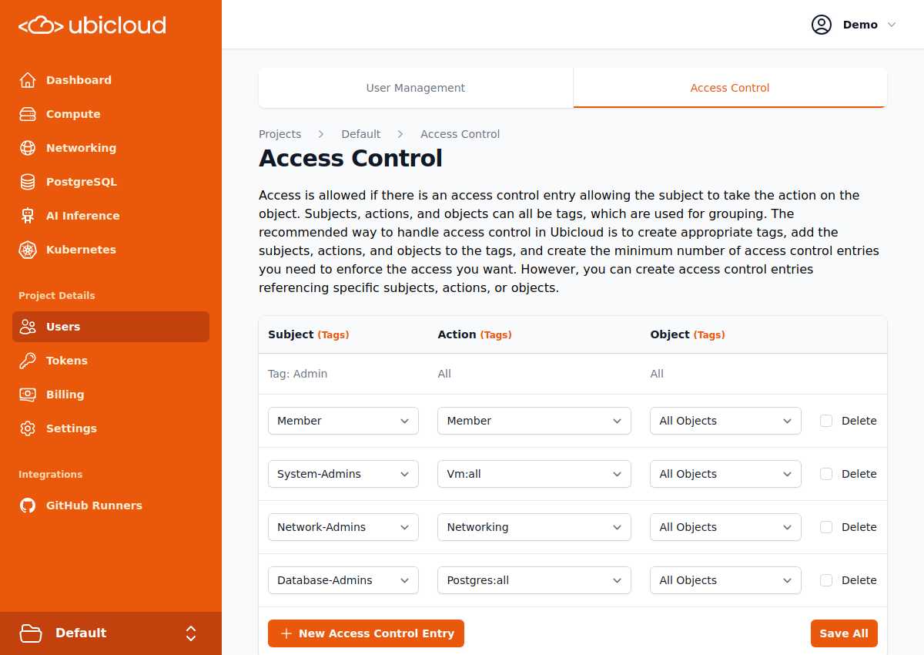
Task: Switch to the User Management tab
Action: click(416, 88)
